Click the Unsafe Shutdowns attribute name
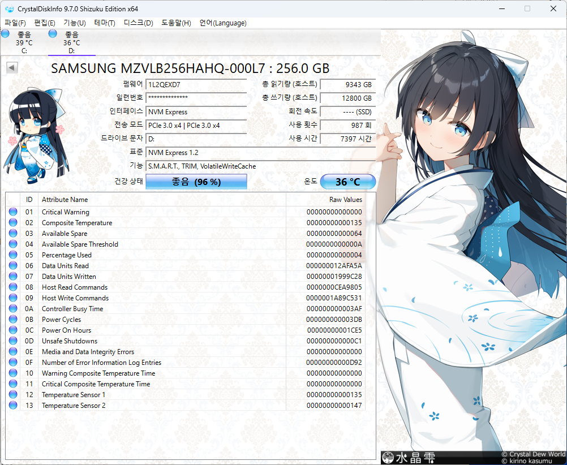 pyautogui.click(x=70, y=341)
